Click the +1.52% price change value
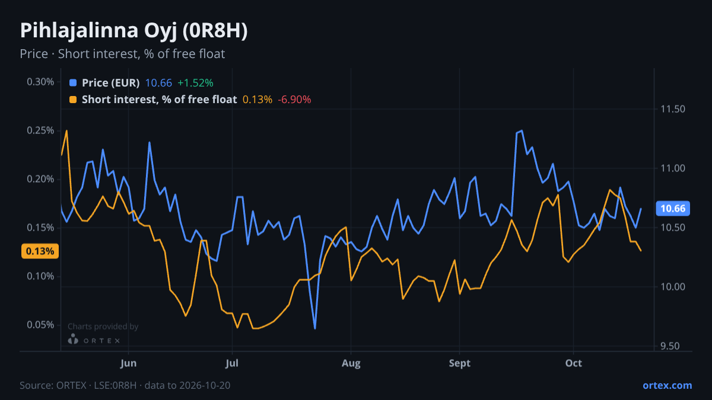 (195, 83)
